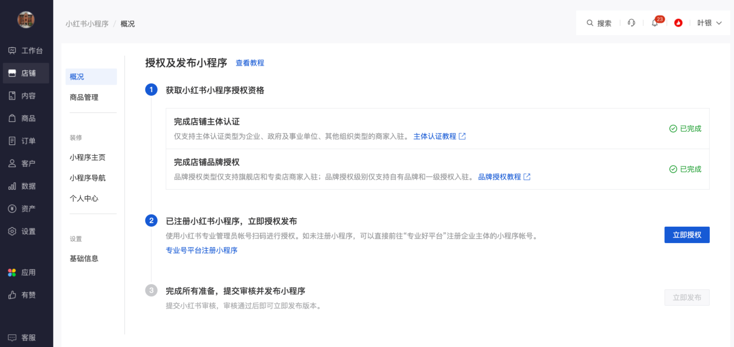734x347 pixels.
Task: Open the notification bell with 23 badge
Action: coord(655,23)
